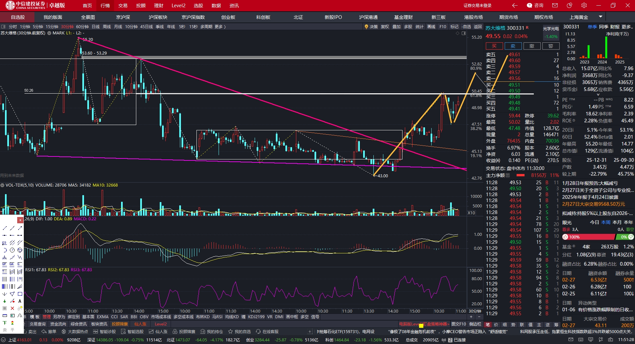This screenshot has height=344, width=635.
Task: Open 我的持仓 holdings shortcut
Action: coord(212,331)
